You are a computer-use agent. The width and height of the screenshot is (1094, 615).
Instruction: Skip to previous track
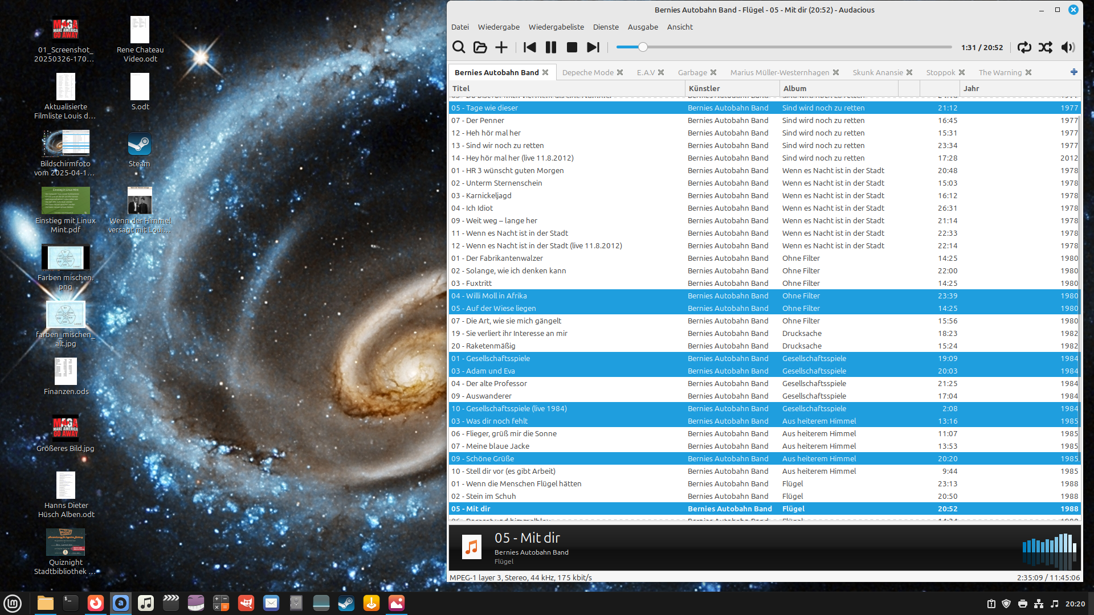[x=529, y=47]
